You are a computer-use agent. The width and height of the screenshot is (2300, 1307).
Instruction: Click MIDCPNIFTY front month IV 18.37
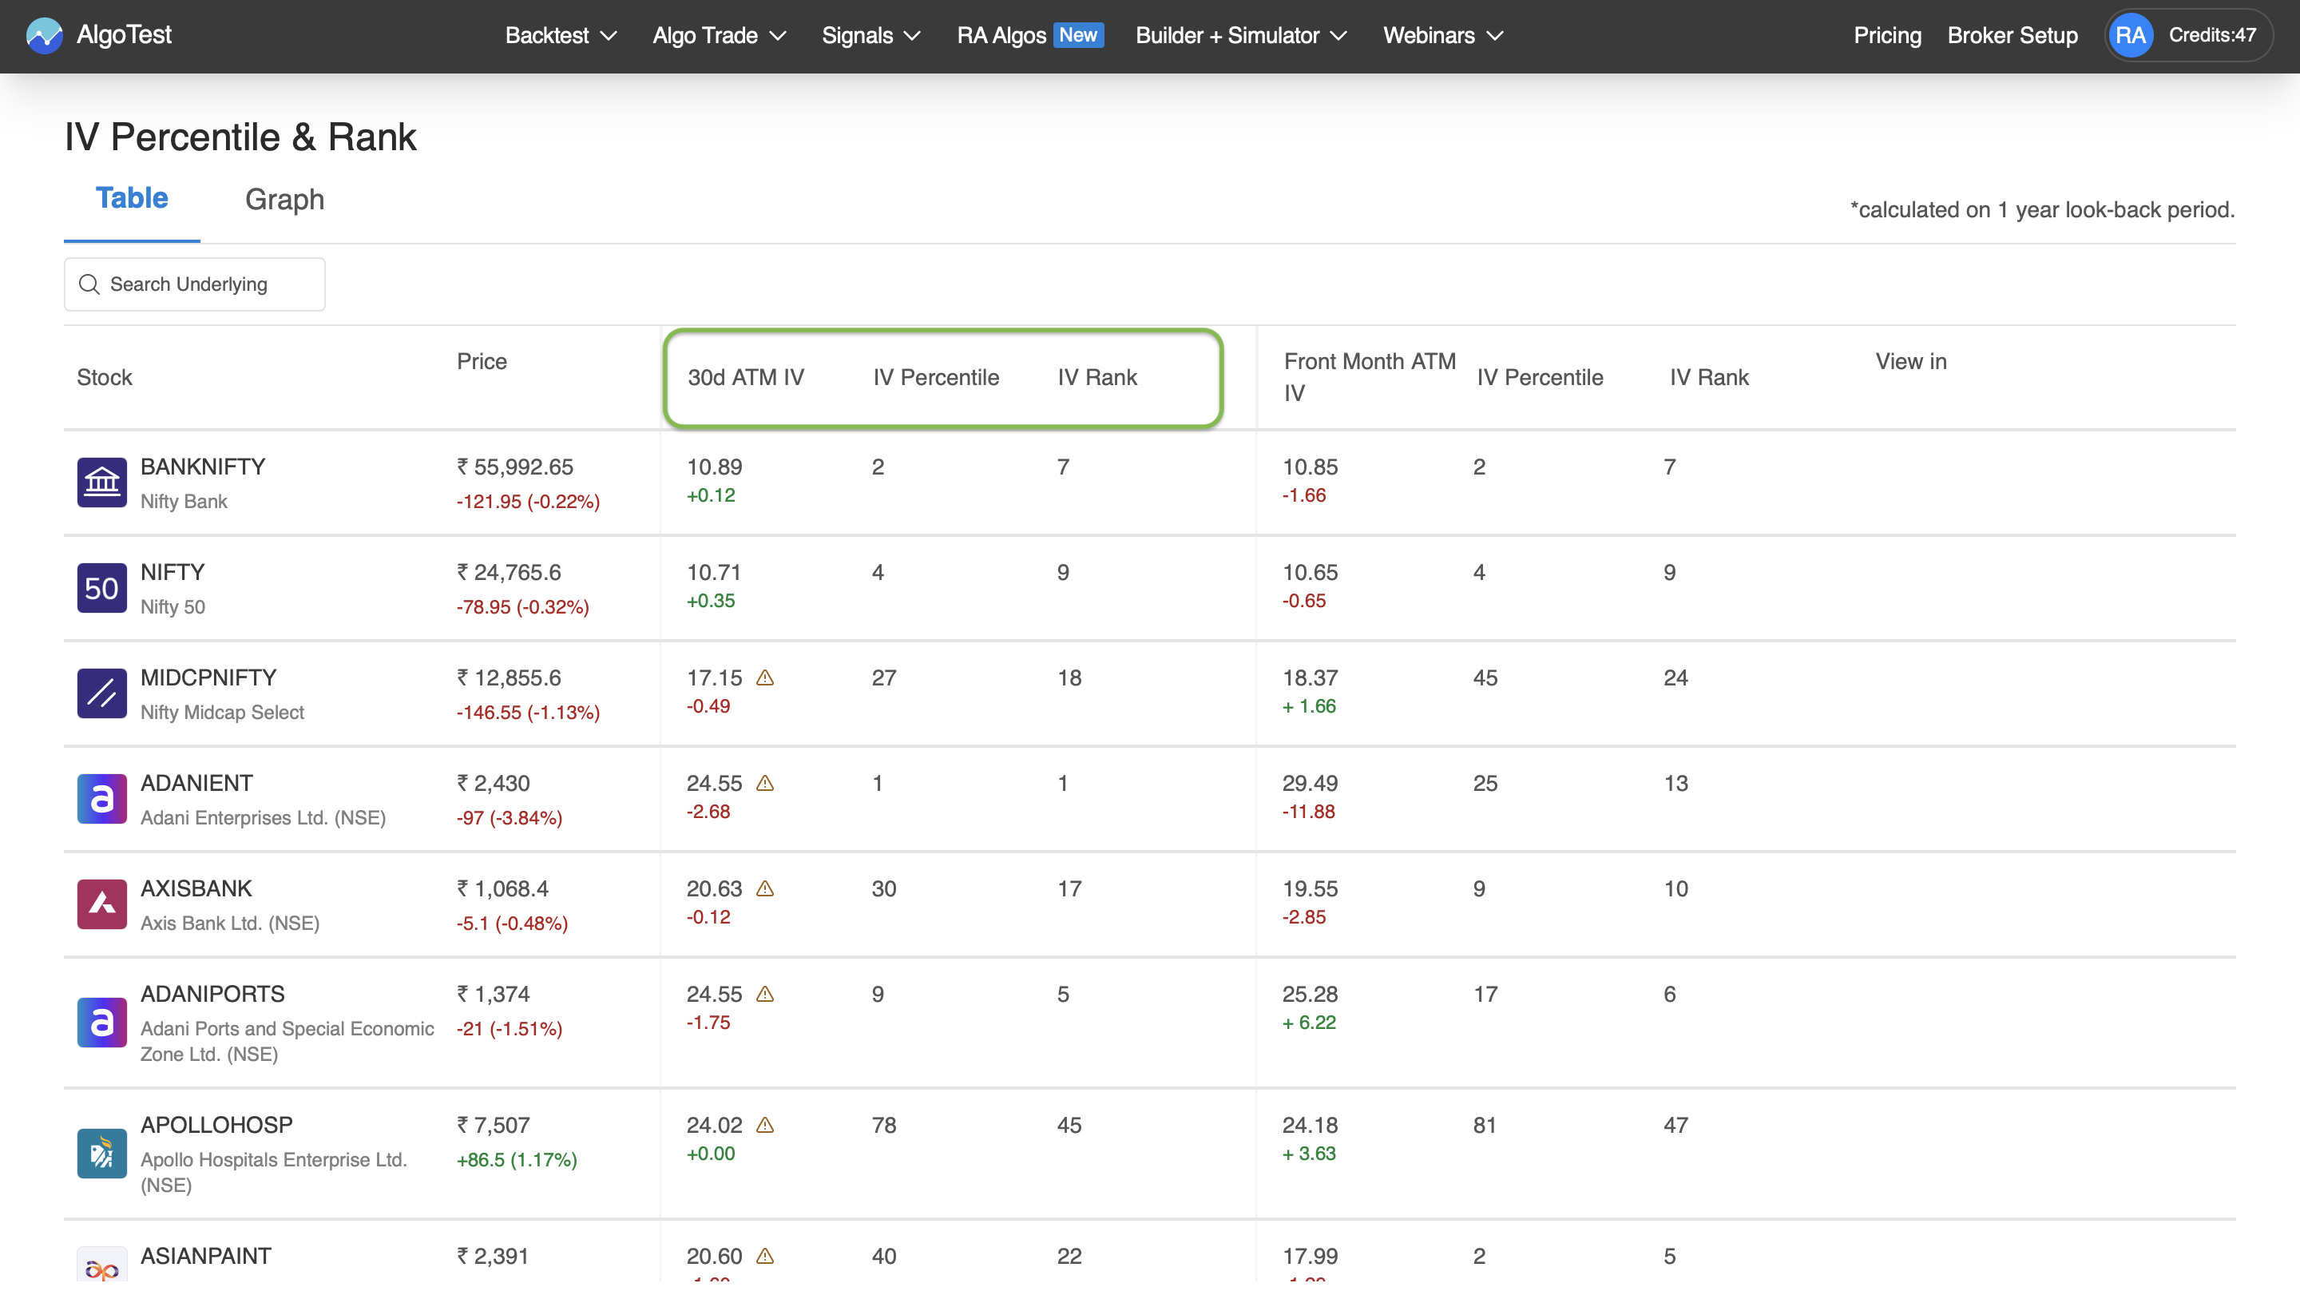pos(1310,677)
